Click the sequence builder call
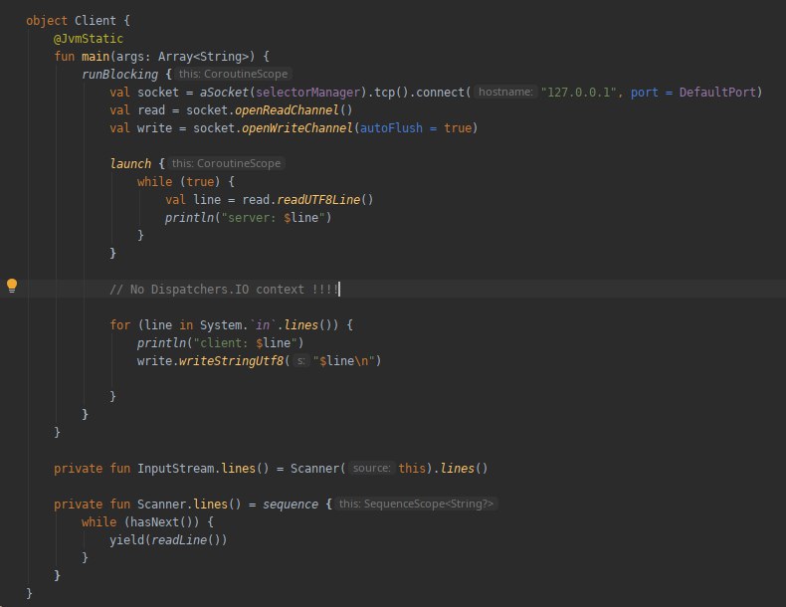Screen dimensions: 786x607 (291, 505)
